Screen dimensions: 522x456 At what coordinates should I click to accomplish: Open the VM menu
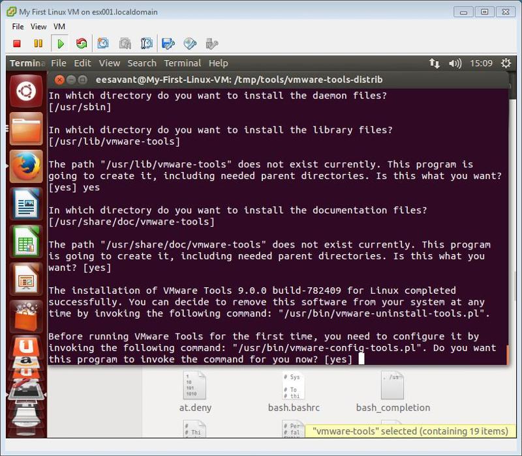tap(59, 27)
